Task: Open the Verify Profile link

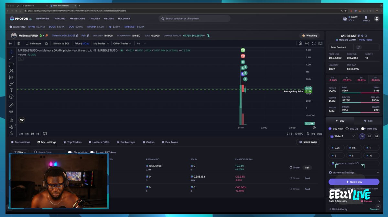Action: (366, 40)
